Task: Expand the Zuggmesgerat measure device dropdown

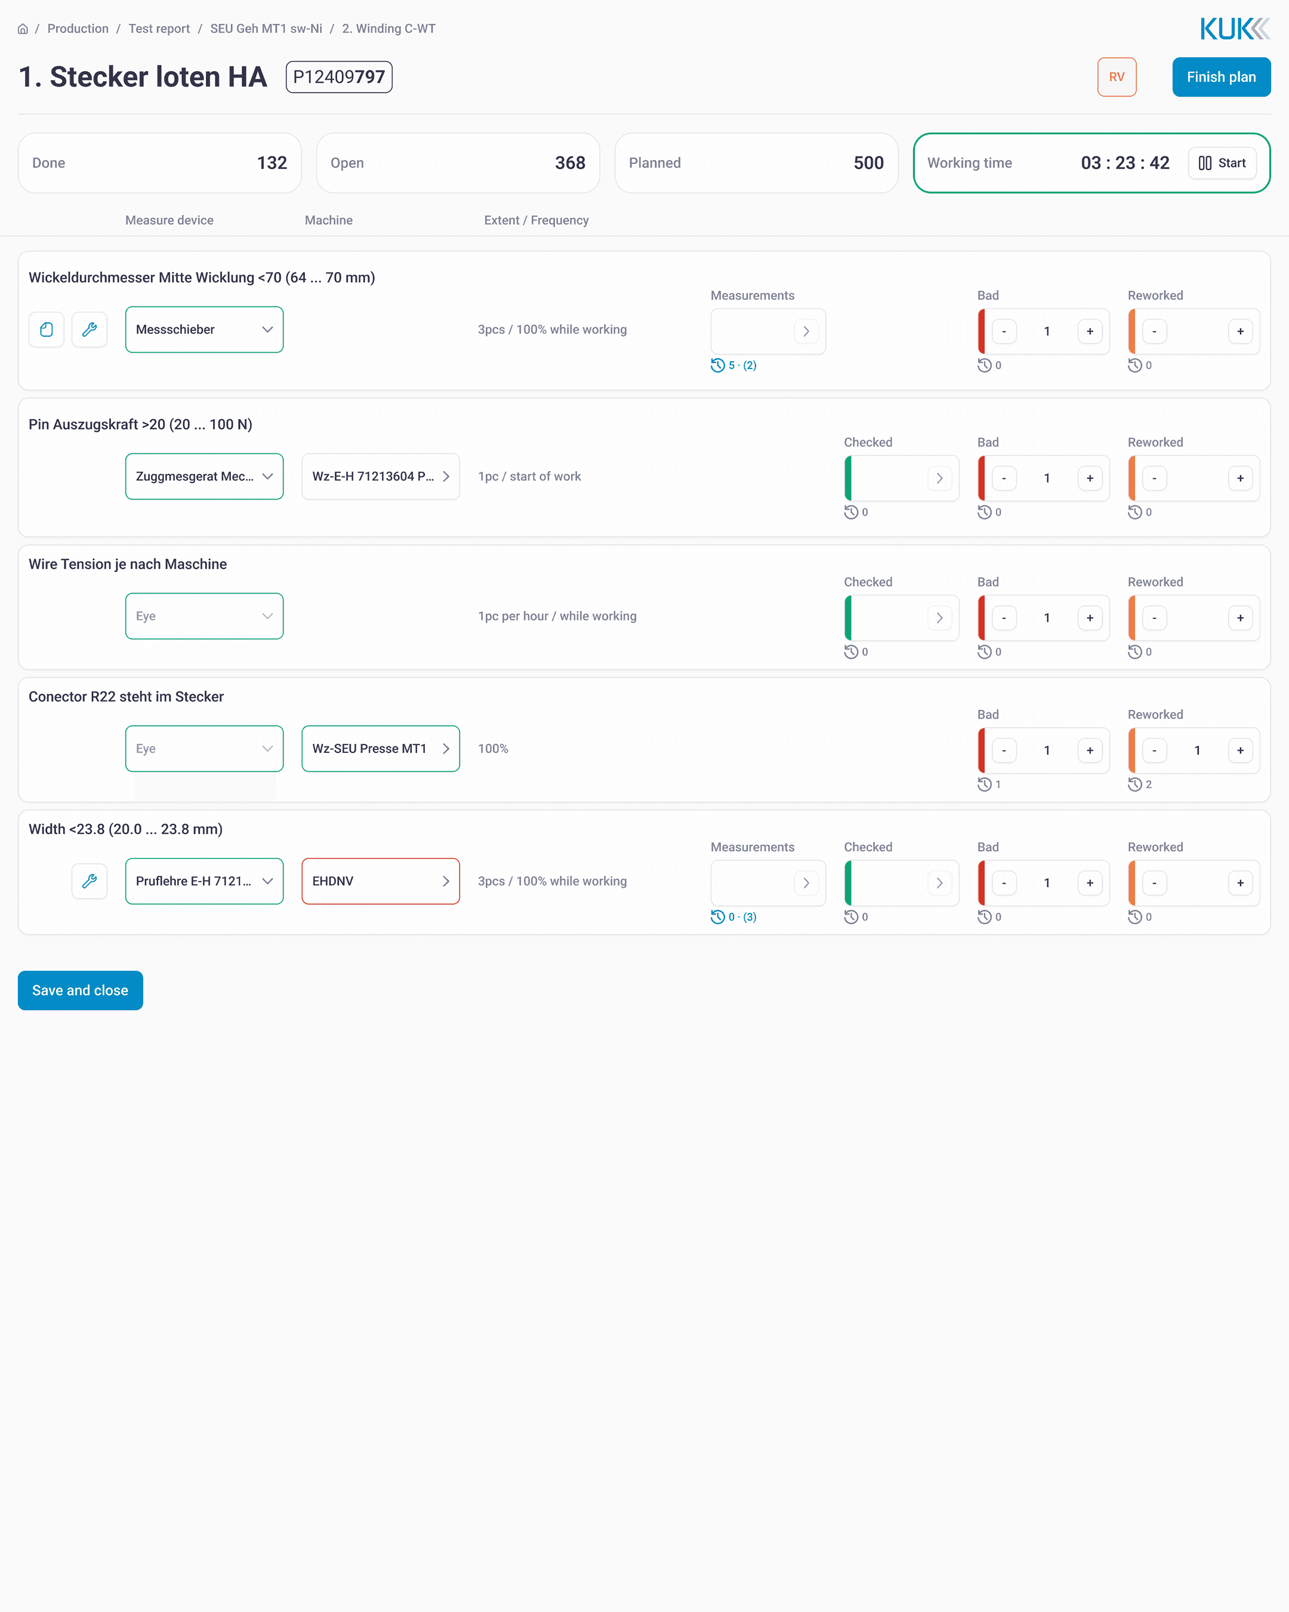Action: coord(204,477)
